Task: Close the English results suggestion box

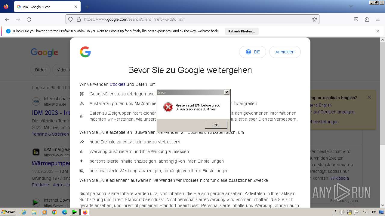Action: 369,97
